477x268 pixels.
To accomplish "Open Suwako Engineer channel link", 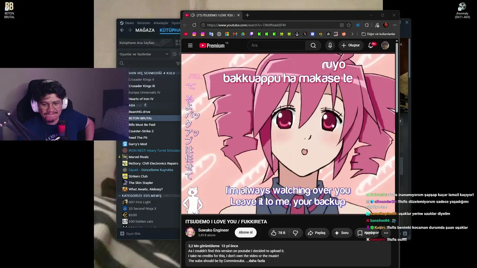I will click(214, 230).
